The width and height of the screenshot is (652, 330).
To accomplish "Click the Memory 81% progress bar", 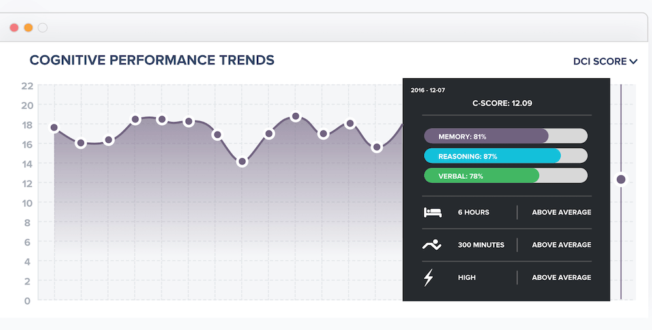I will pyautogui.click(x=506, y=136).
